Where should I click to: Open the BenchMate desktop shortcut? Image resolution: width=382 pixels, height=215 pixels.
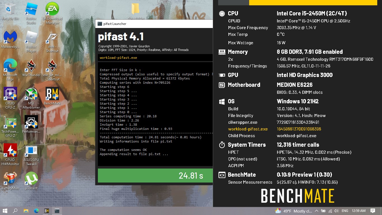52,96
